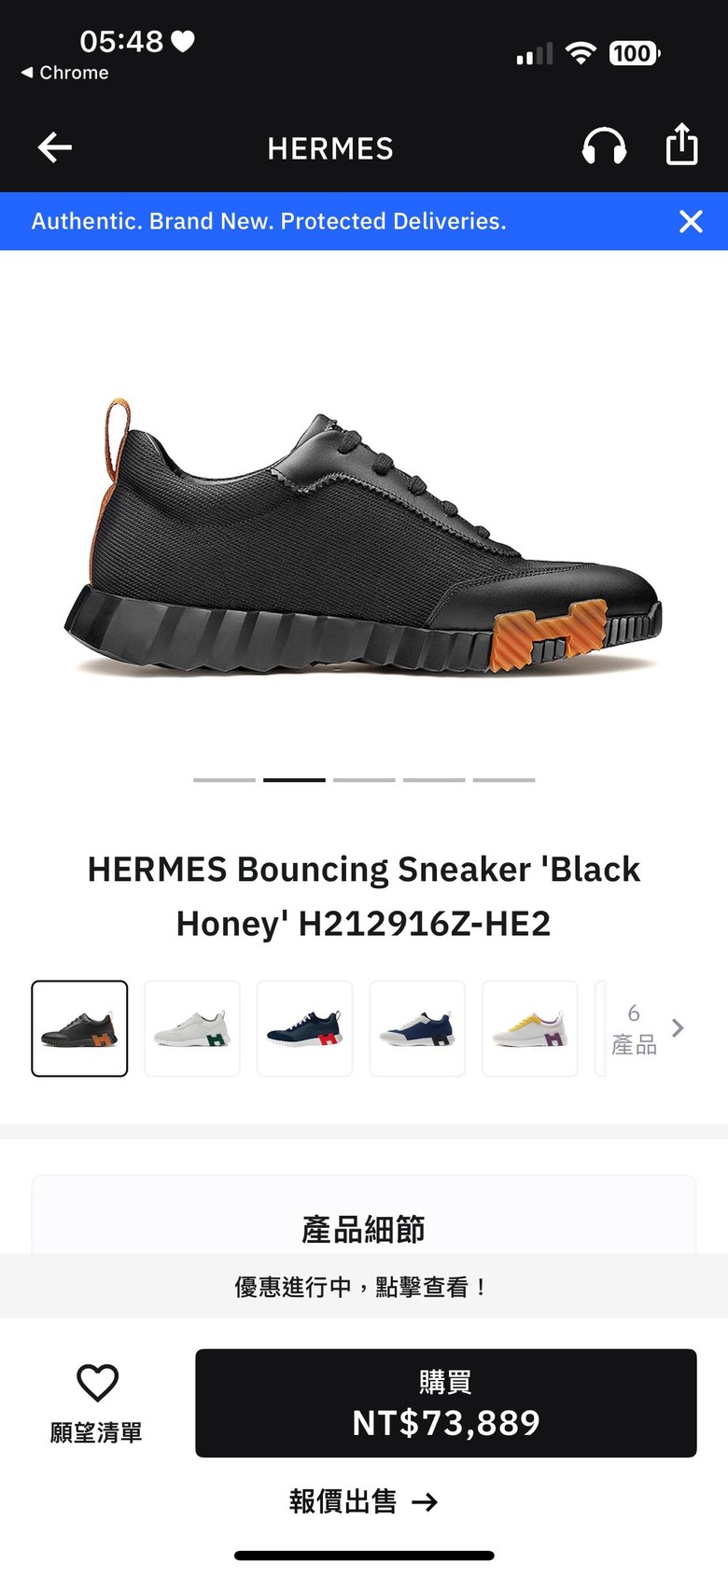Add to wishlist via heart icon

pos(97,1383)
